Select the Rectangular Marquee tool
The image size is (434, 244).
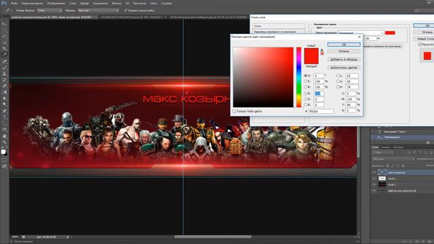pyautogui.click(x=4, y=30)
